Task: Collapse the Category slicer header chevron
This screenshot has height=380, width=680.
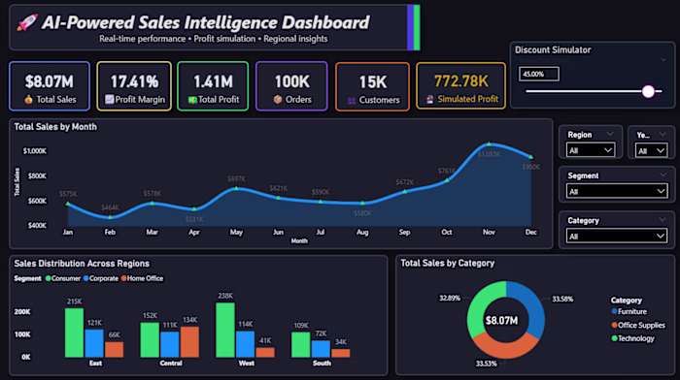Action: (x=663, y=220)
